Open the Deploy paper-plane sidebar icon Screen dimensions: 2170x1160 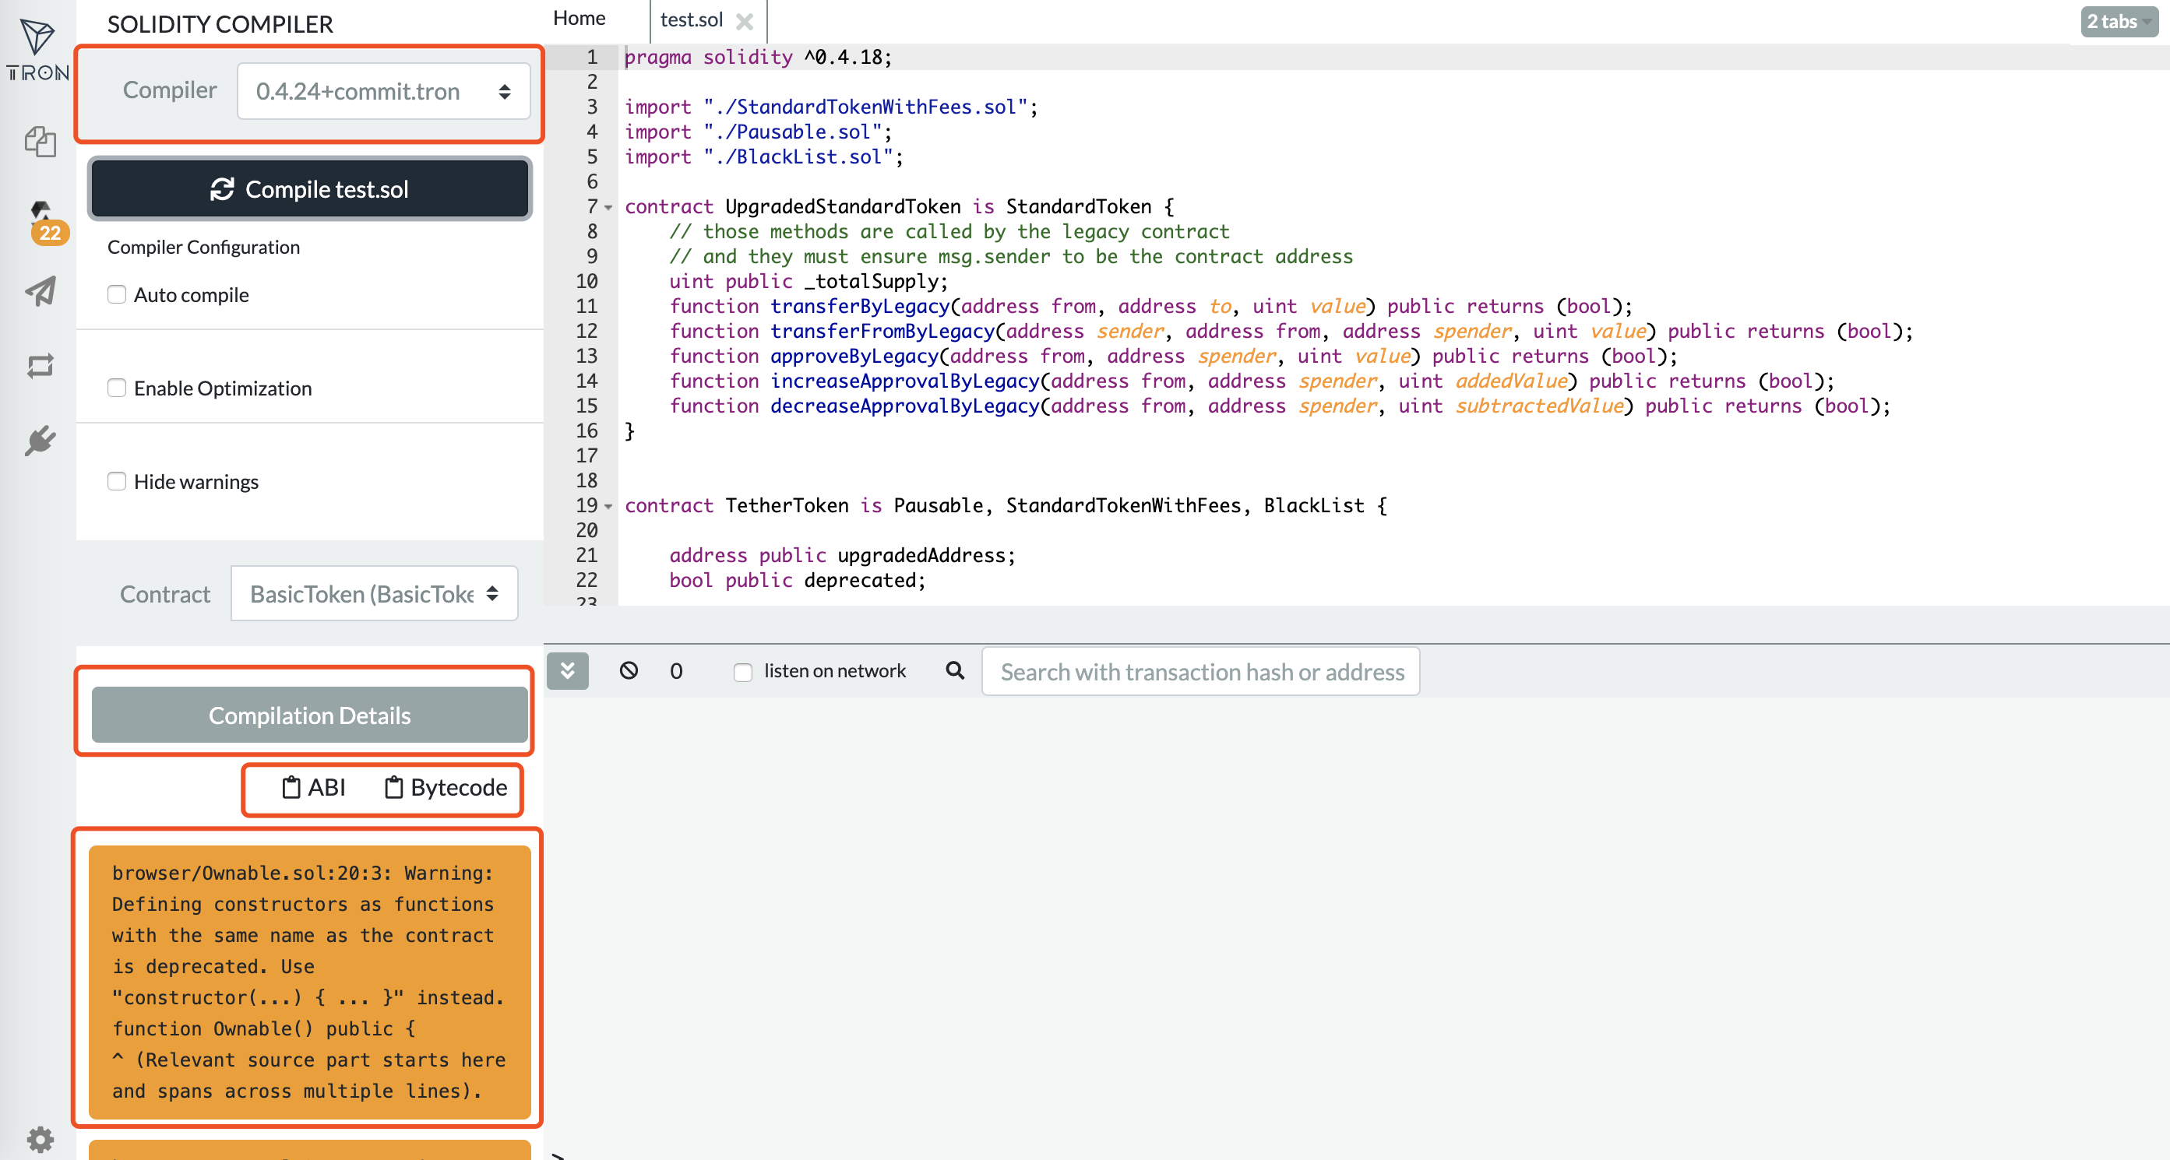click(40, 291)
